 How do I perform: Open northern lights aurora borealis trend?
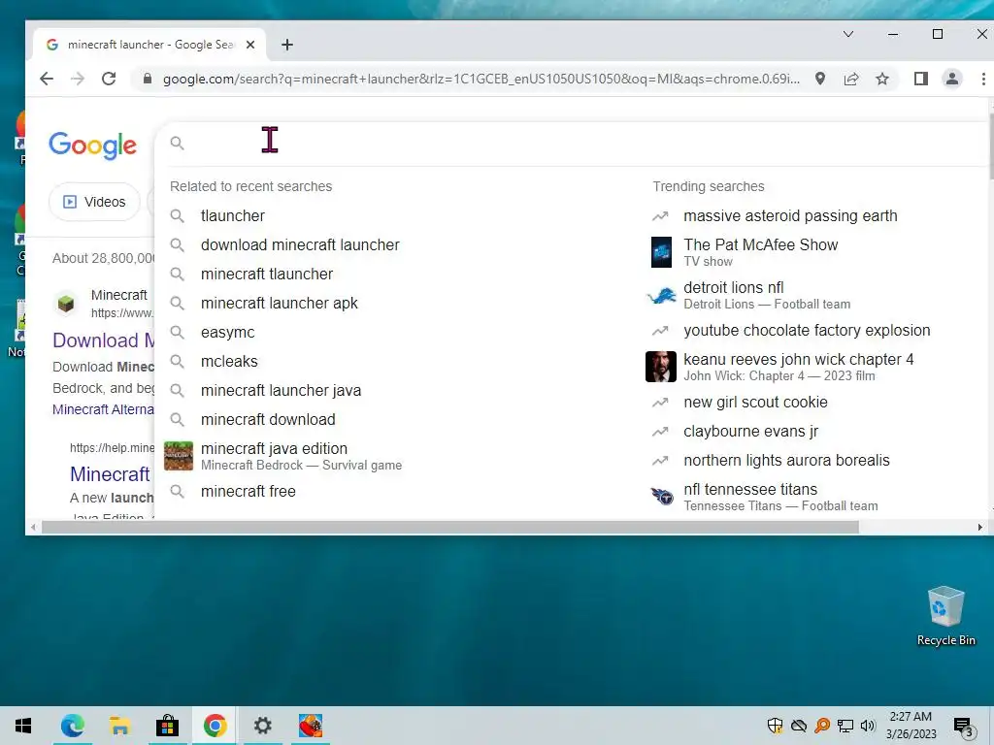(x=786, y=461)
